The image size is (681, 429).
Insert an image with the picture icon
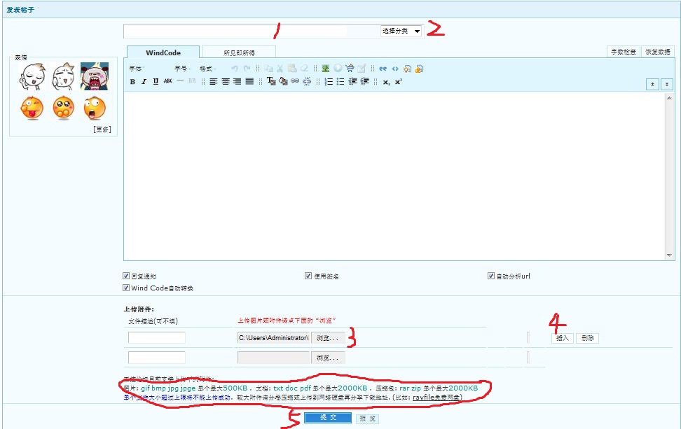326,69
